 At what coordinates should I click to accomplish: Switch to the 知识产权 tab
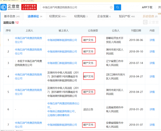click(127, 16)
